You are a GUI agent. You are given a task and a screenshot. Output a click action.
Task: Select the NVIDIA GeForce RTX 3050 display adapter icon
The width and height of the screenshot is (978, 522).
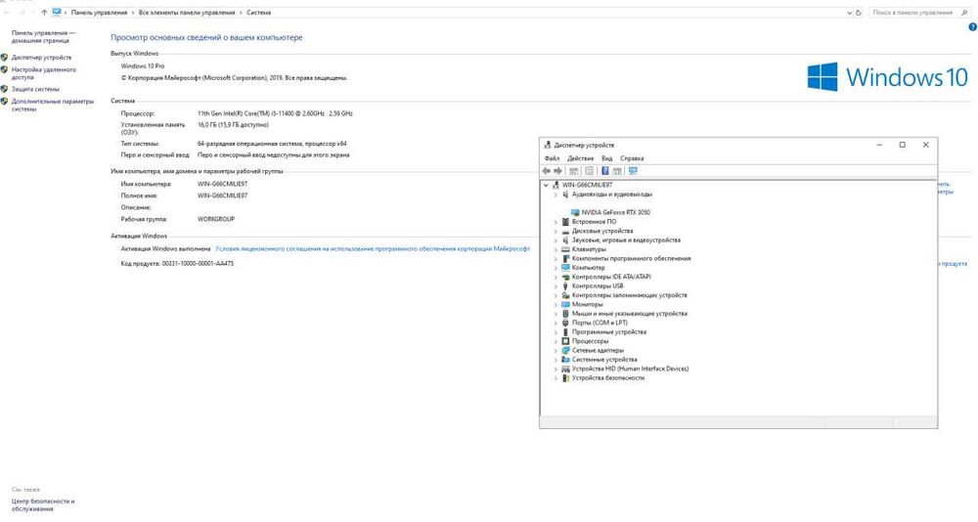tap(575, 213)
